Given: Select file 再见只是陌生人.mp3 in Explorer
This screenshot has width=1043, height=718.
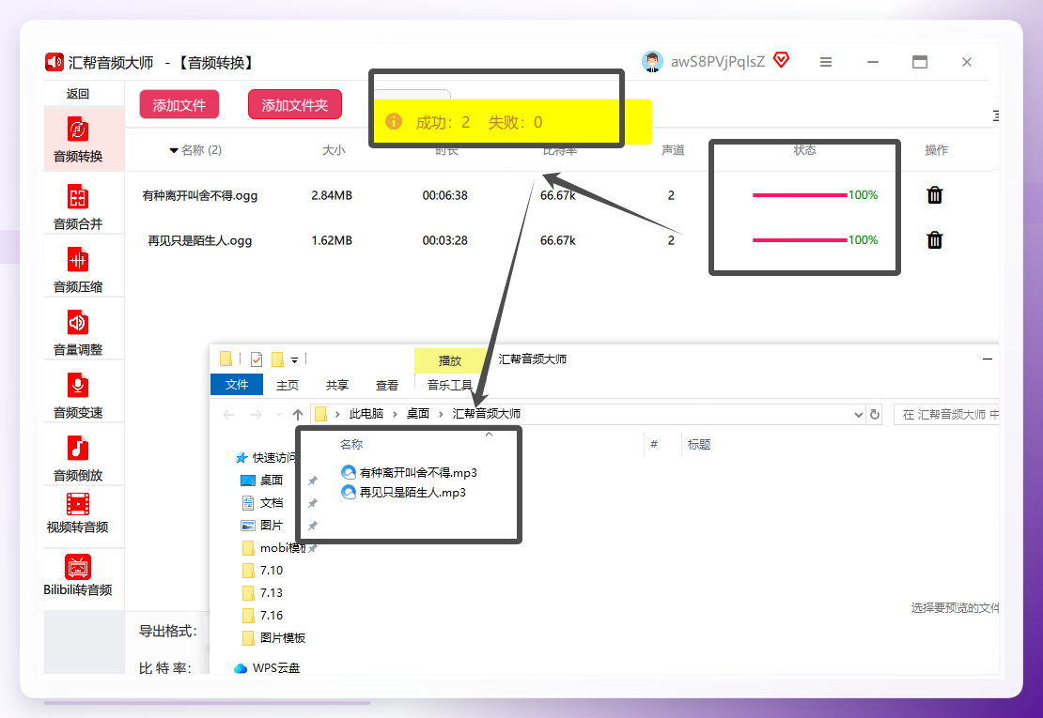Looking at the screenshot, I should click(x=404, y=492).
